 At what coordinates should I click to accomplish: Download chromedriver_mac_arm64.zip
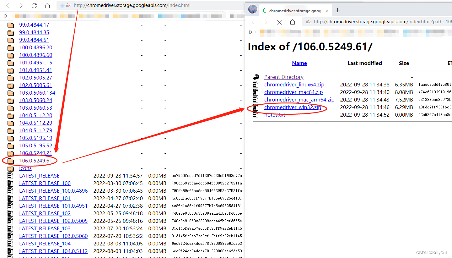[x=299, y=100]
